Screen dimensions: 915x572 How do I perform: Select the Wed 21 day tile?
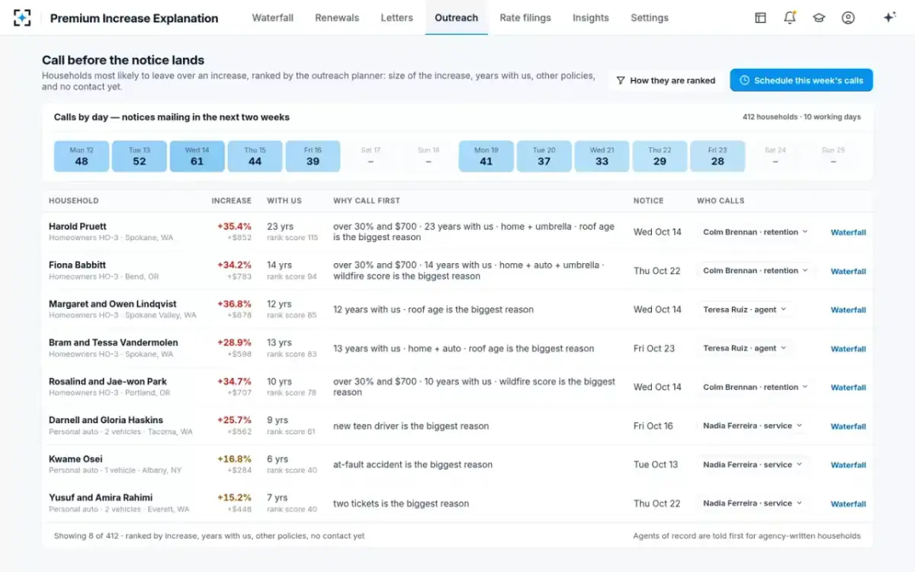[x=602, y=156]
